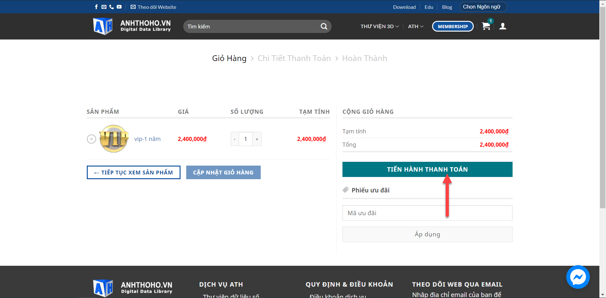
Task: Click the phone call icon
Action: 111,7
